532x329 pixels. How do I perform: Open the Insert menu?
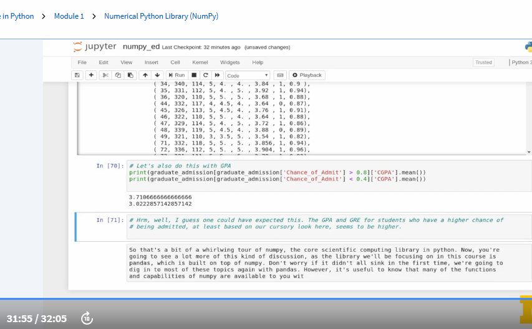(x=152, y=62)
